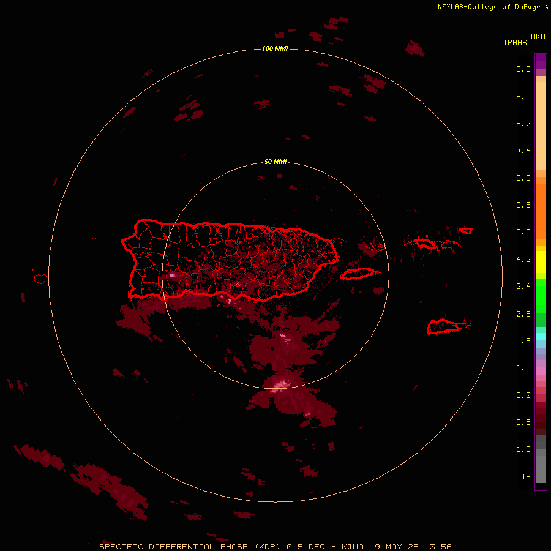
Task: Click the 4.2 value on the color scale
Action: point(523,260)
